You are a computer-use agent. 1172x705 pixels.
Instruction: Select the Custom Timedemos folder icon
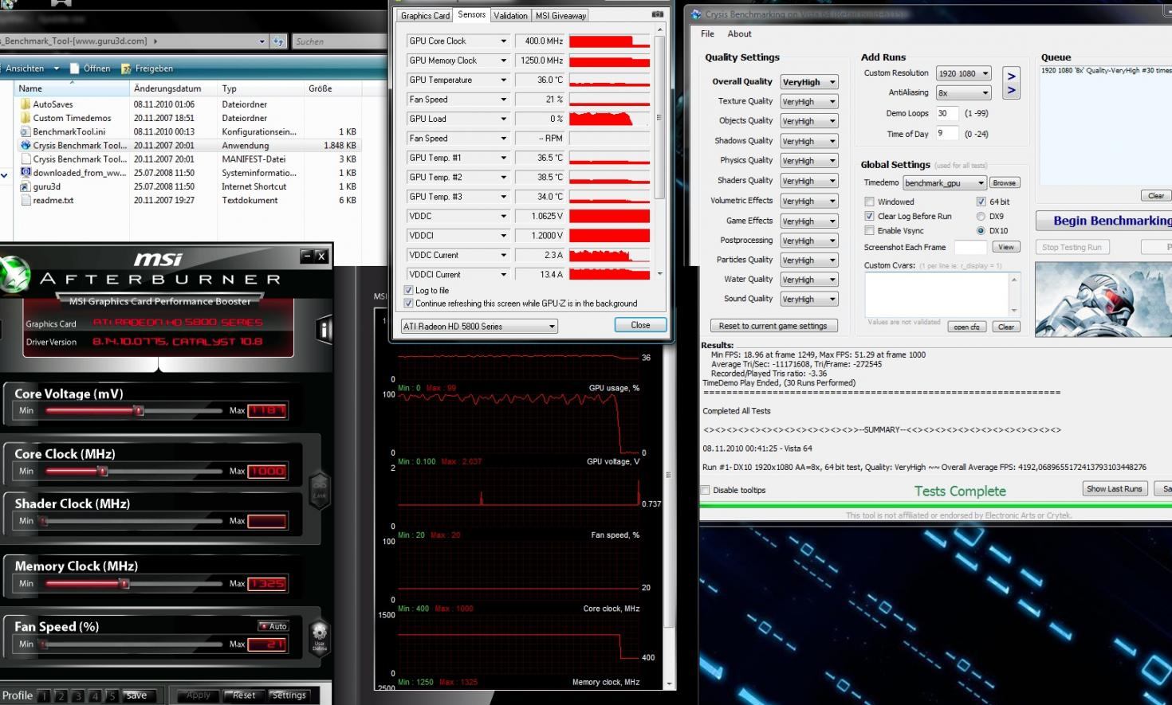[25, 118]
